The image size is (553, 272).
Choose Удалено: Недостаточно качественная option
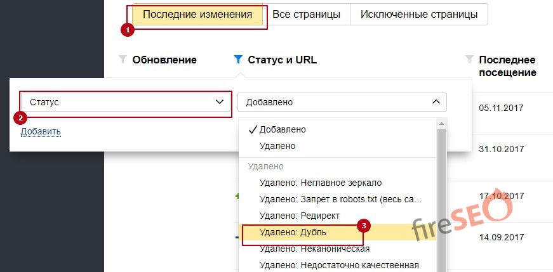pos(338,264)
